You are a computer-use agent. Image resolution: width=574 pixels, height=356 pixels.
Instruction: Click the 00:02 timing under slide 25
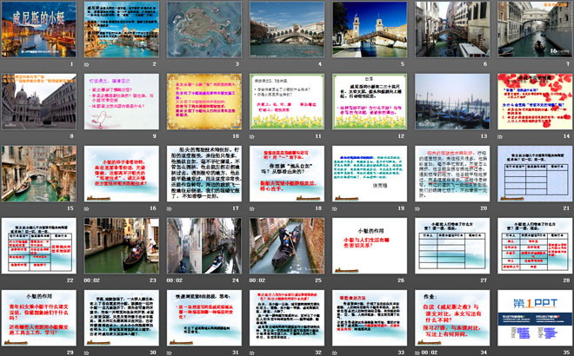(x=257, y=280)
